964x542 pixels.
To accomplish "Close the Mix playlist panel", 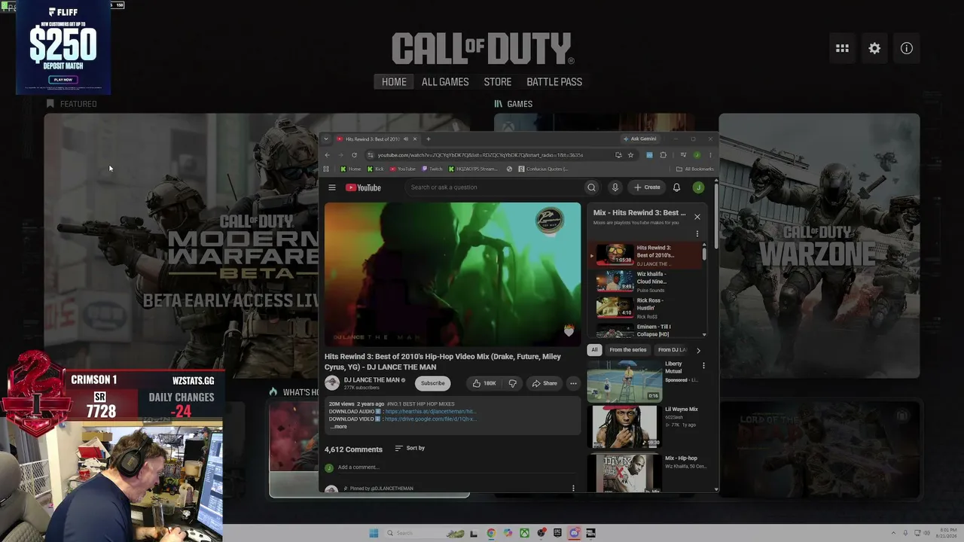I will pos(697,217).
